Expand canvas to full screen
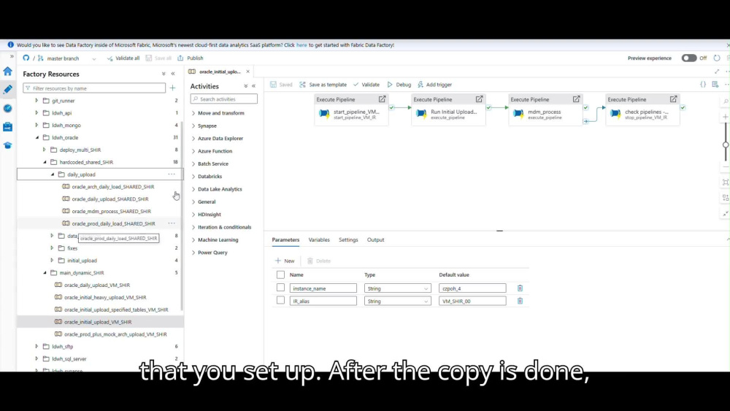The height and width of the screenshot is (411, 730). (717, 72)
